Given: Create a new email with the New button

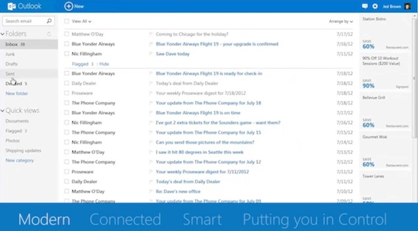Looking at the screenshot, I should point(74,6).
